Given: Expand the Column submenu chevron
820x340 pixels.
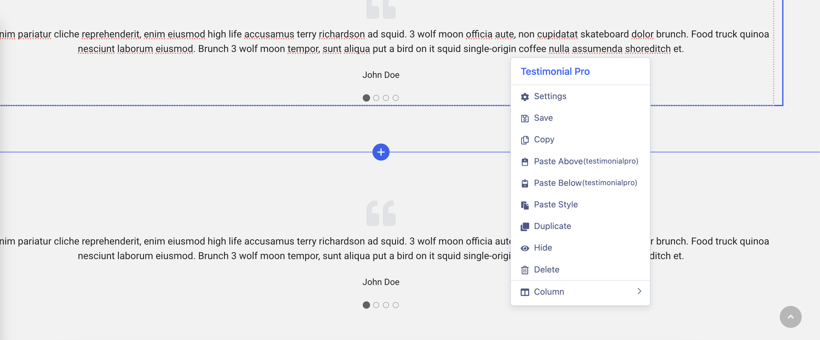Looking at the screenshot, I should pos(639,291).
